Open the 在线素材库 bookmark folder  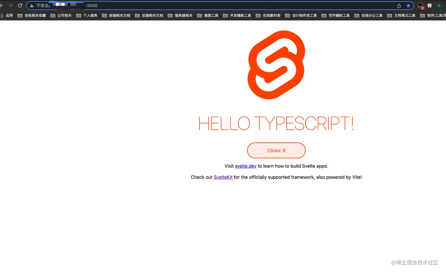[268, 15]
